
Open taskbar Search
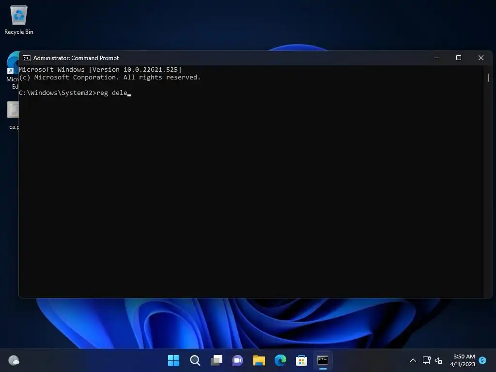(195, 360)
